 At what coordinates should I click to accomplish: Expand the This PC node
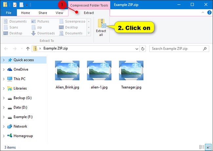[x=4, y=79]
